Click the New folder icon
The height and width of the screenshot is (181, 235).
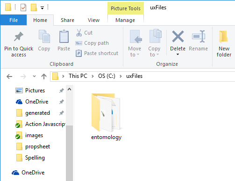click(x=223, y=37)
